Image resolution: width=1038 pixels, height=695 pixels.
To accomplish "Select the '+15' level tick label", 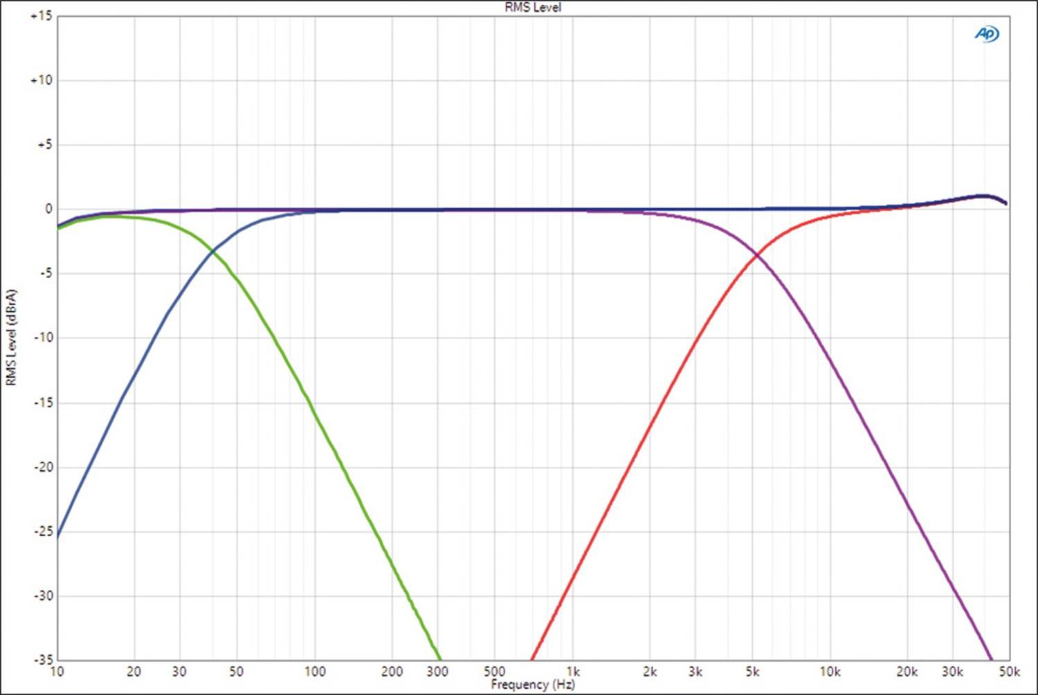I will pos(42,16).
